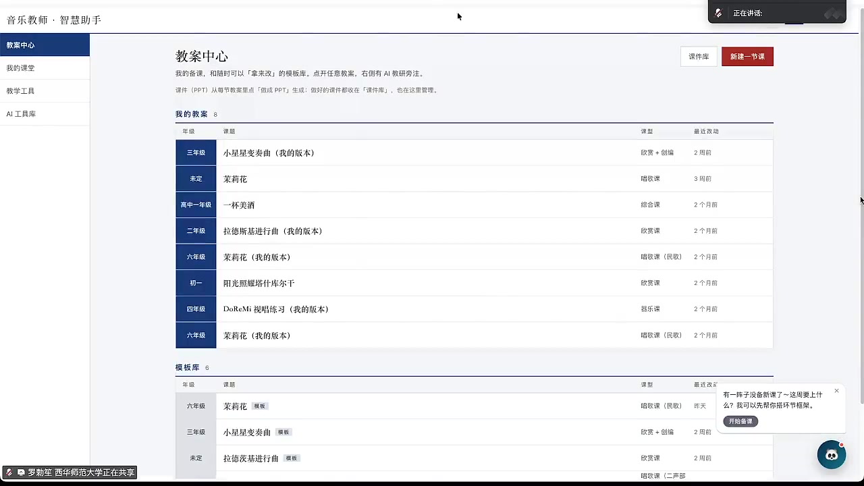Open lesson 小星星变奏曲（我的版本）
The height and width of the screenshot is (486, 864).
tap(269, 153)
